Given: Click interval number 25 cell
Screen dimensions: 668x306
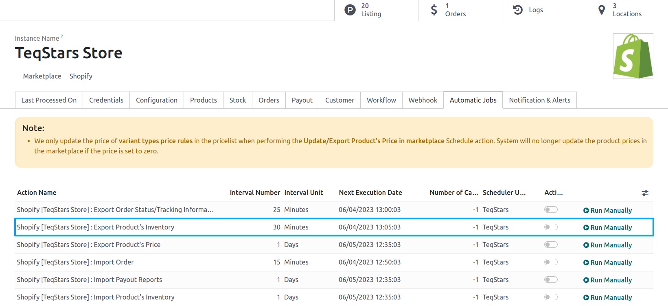Looking at the screenshot, I should 277,210.
